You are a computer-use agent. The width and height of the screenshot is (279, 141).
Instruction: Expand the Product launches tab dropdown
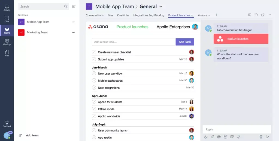(x=192, y=15)
